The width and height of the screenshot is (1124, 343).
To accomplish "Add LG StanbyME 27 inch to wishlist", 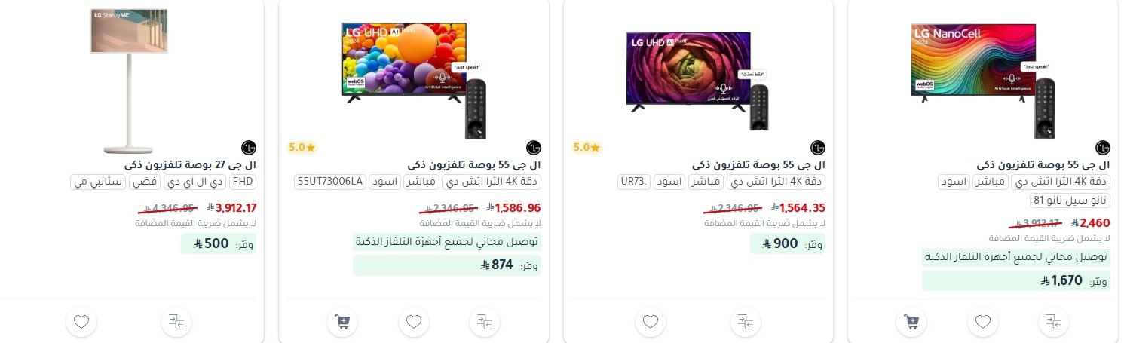I will click(81, 322).
